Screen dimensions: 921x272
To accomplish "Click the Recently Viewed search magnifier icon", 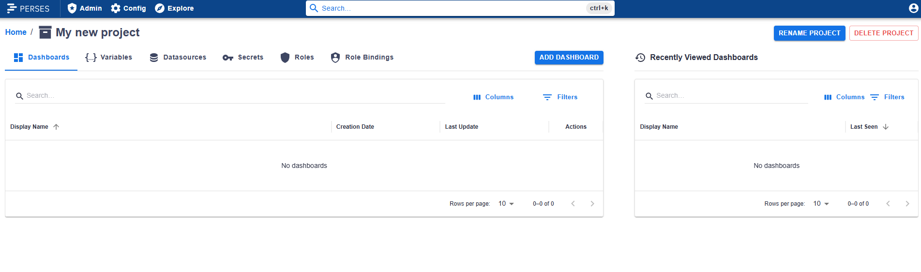I will 649,96.
